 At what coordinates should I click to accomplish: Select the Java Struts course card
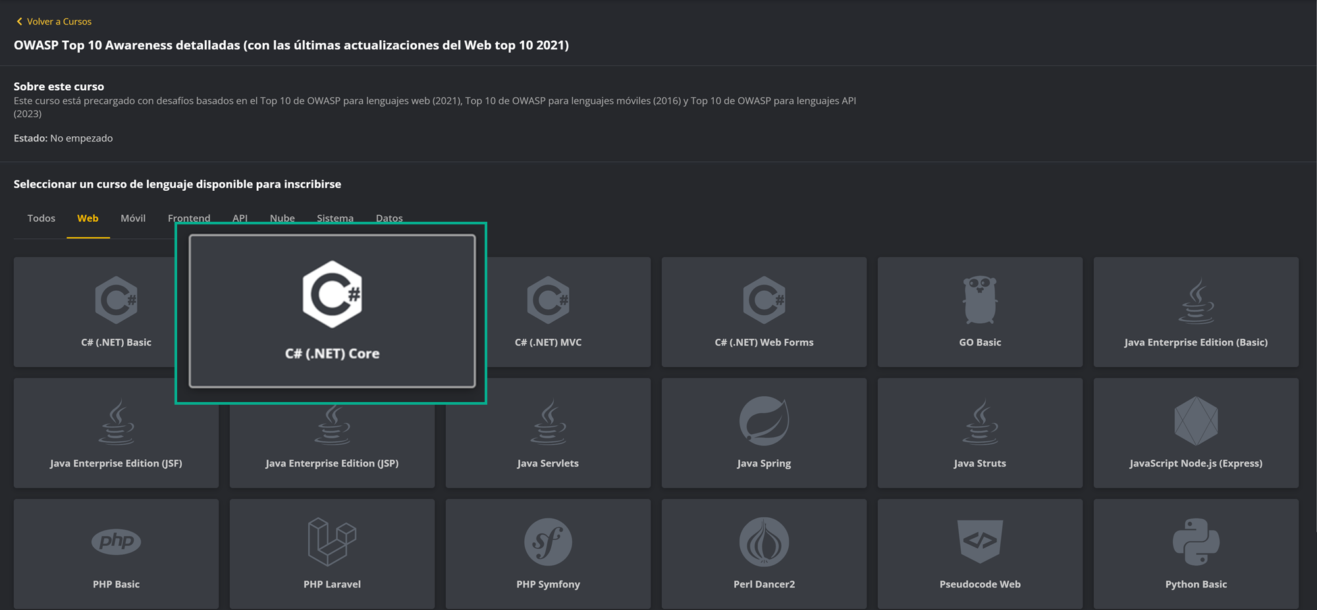click(980, 433)
